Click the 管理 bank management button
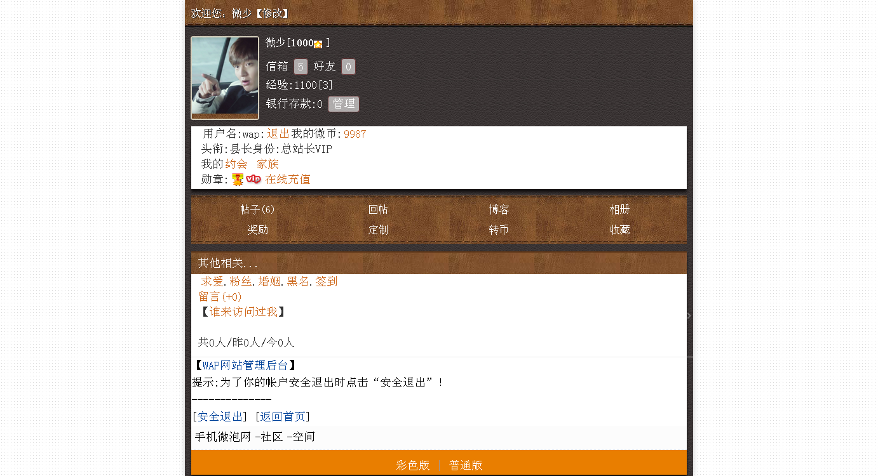The image size is (878, 476). point(344,104)
